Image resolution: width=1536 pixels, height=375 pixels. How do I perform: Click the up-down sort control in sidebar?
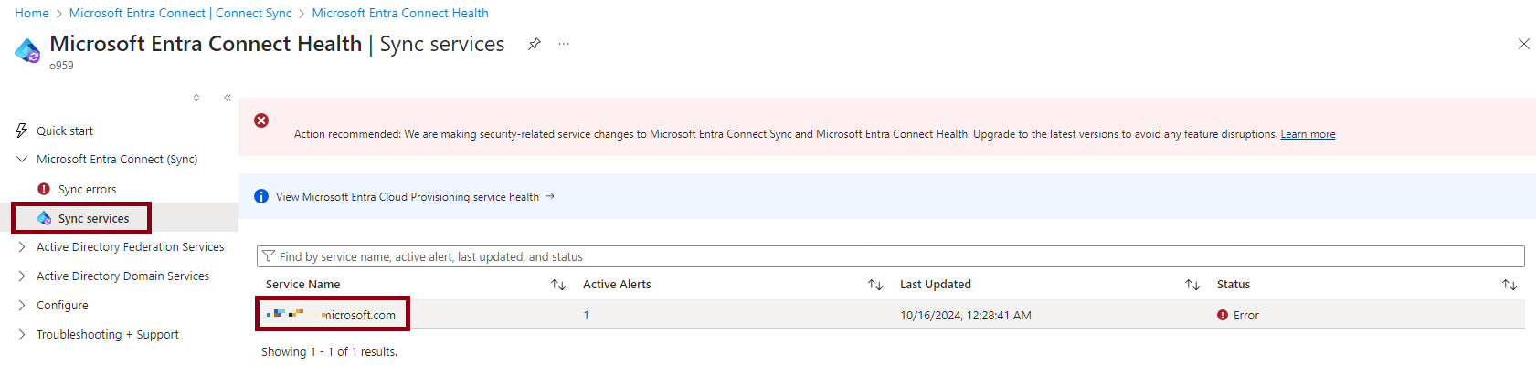coord(196,98)
